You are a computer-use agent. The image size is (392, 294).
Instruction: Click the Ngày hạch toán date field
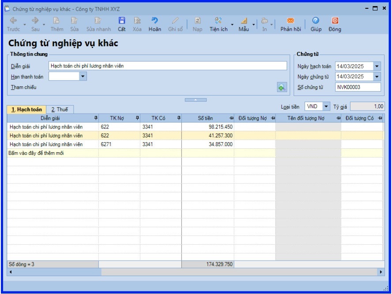[x=354, y=66]
